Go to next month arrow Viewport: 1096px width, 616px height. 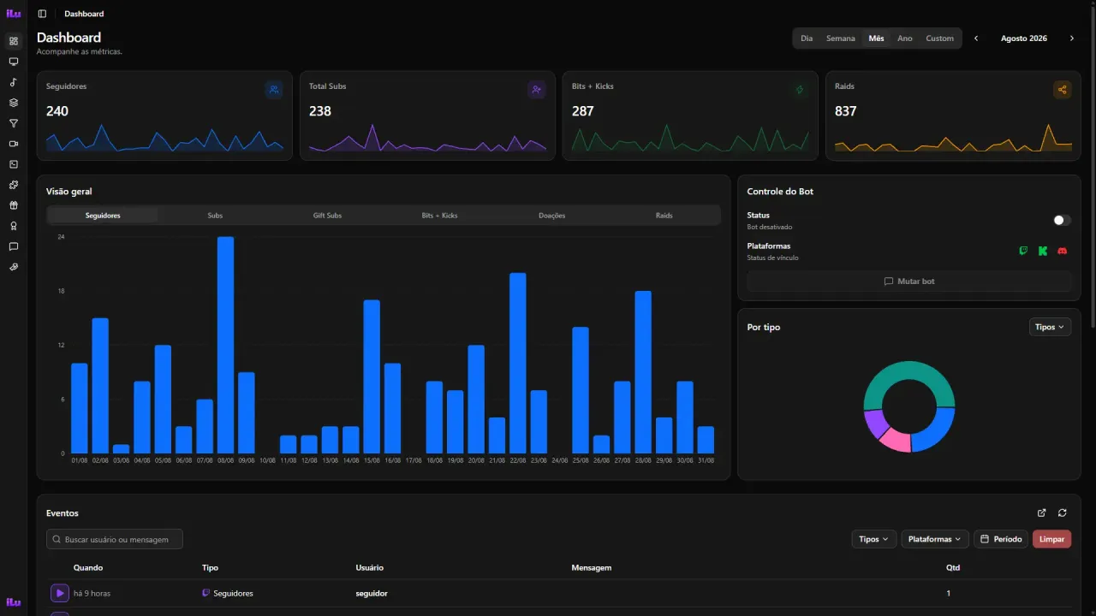coord(1072,38)
